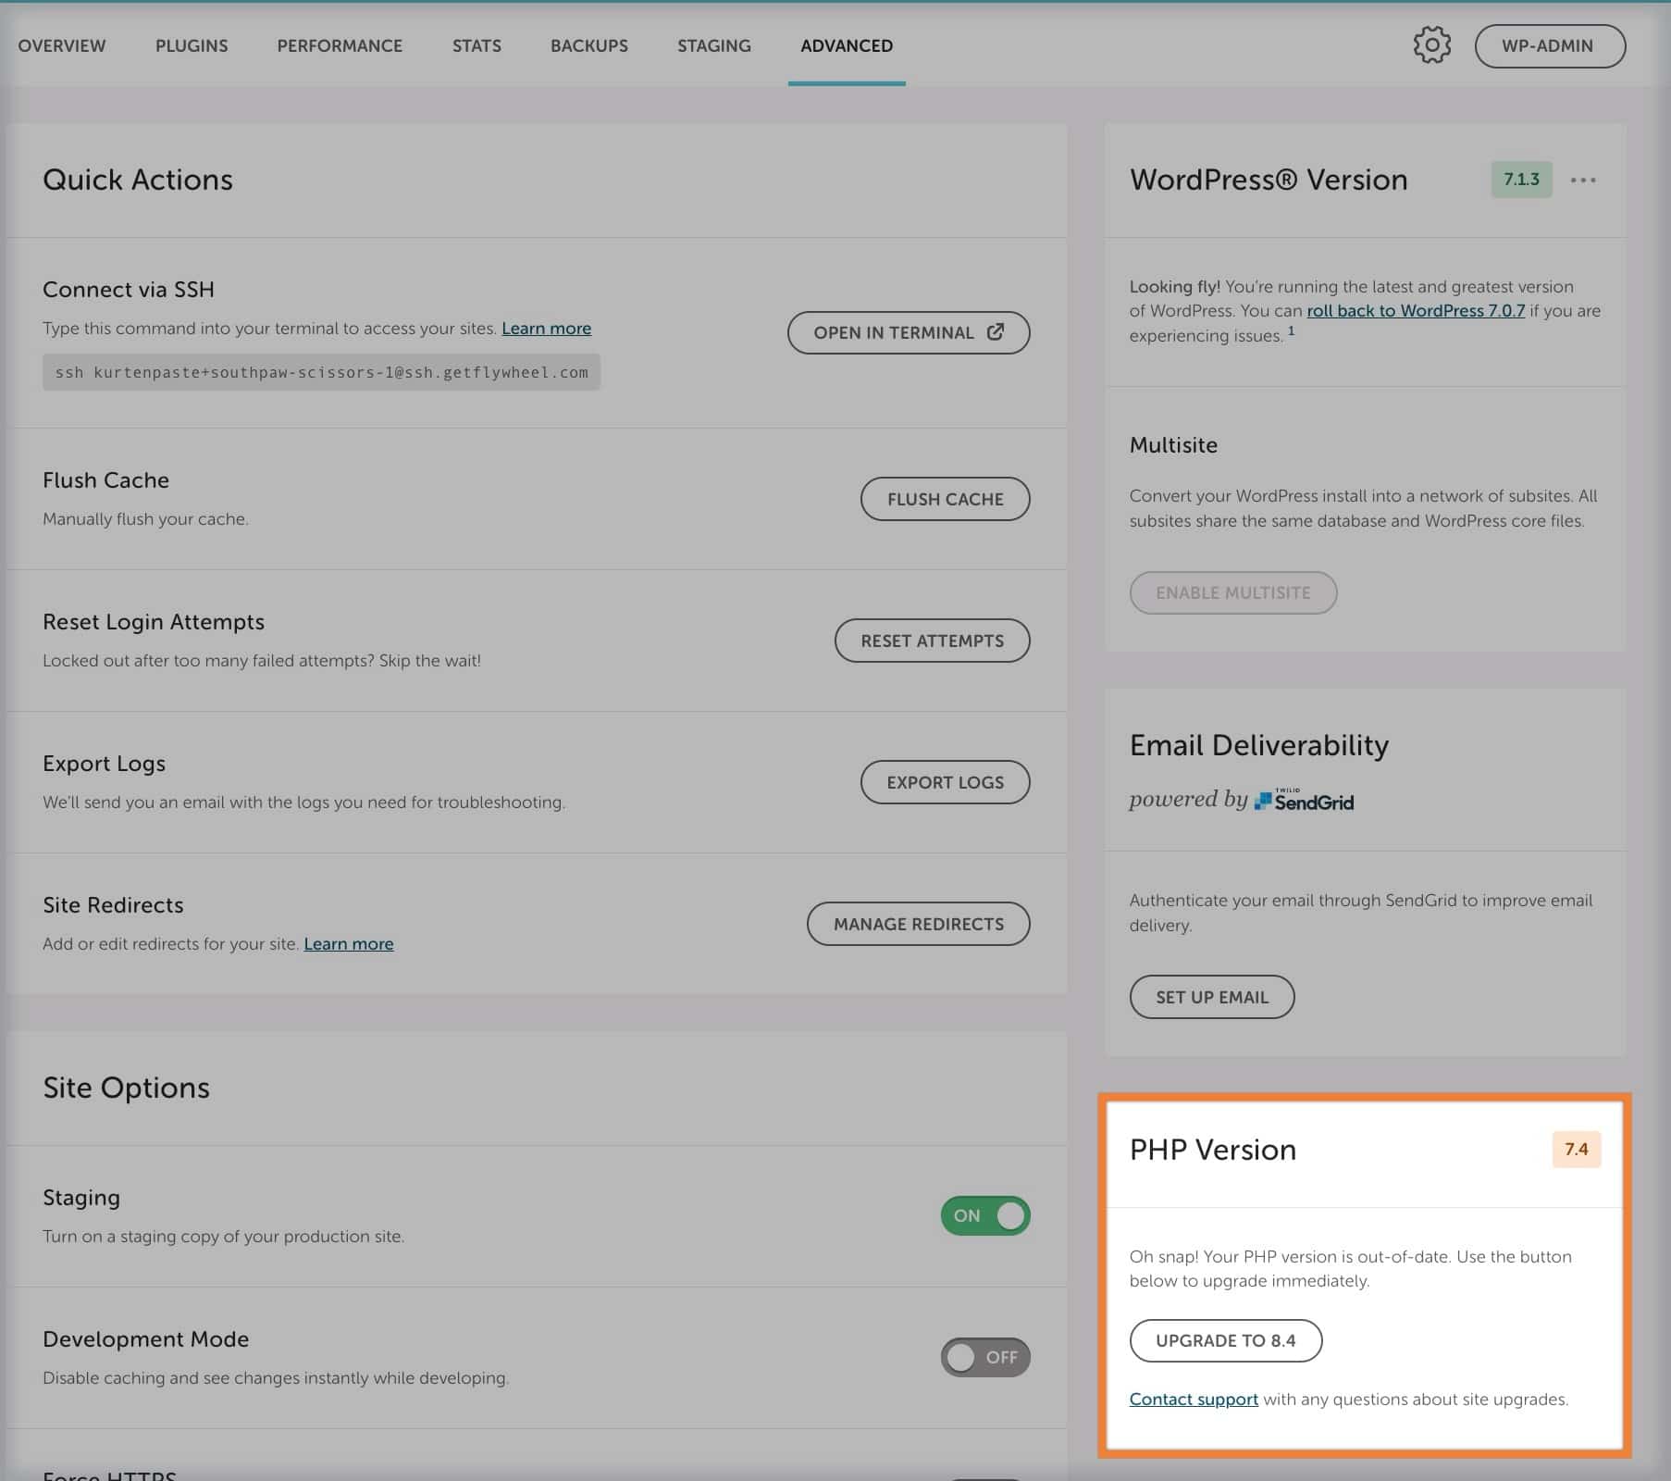Click Open in Terminal button
Viewport: 1671px width, 1481px height.
pos(909,332)
